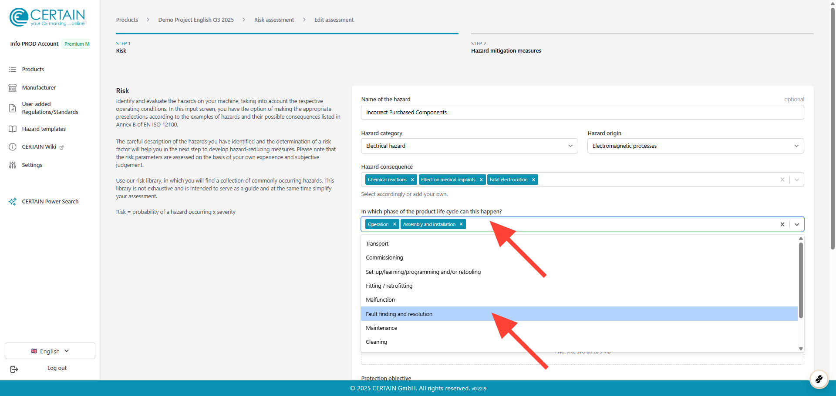
Task: Select Commissioning from the phase list
Action: pos(579,258)
